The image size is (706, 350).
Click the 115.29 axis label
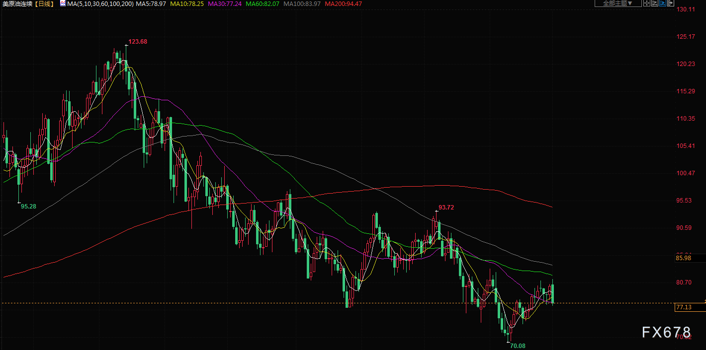685,91
